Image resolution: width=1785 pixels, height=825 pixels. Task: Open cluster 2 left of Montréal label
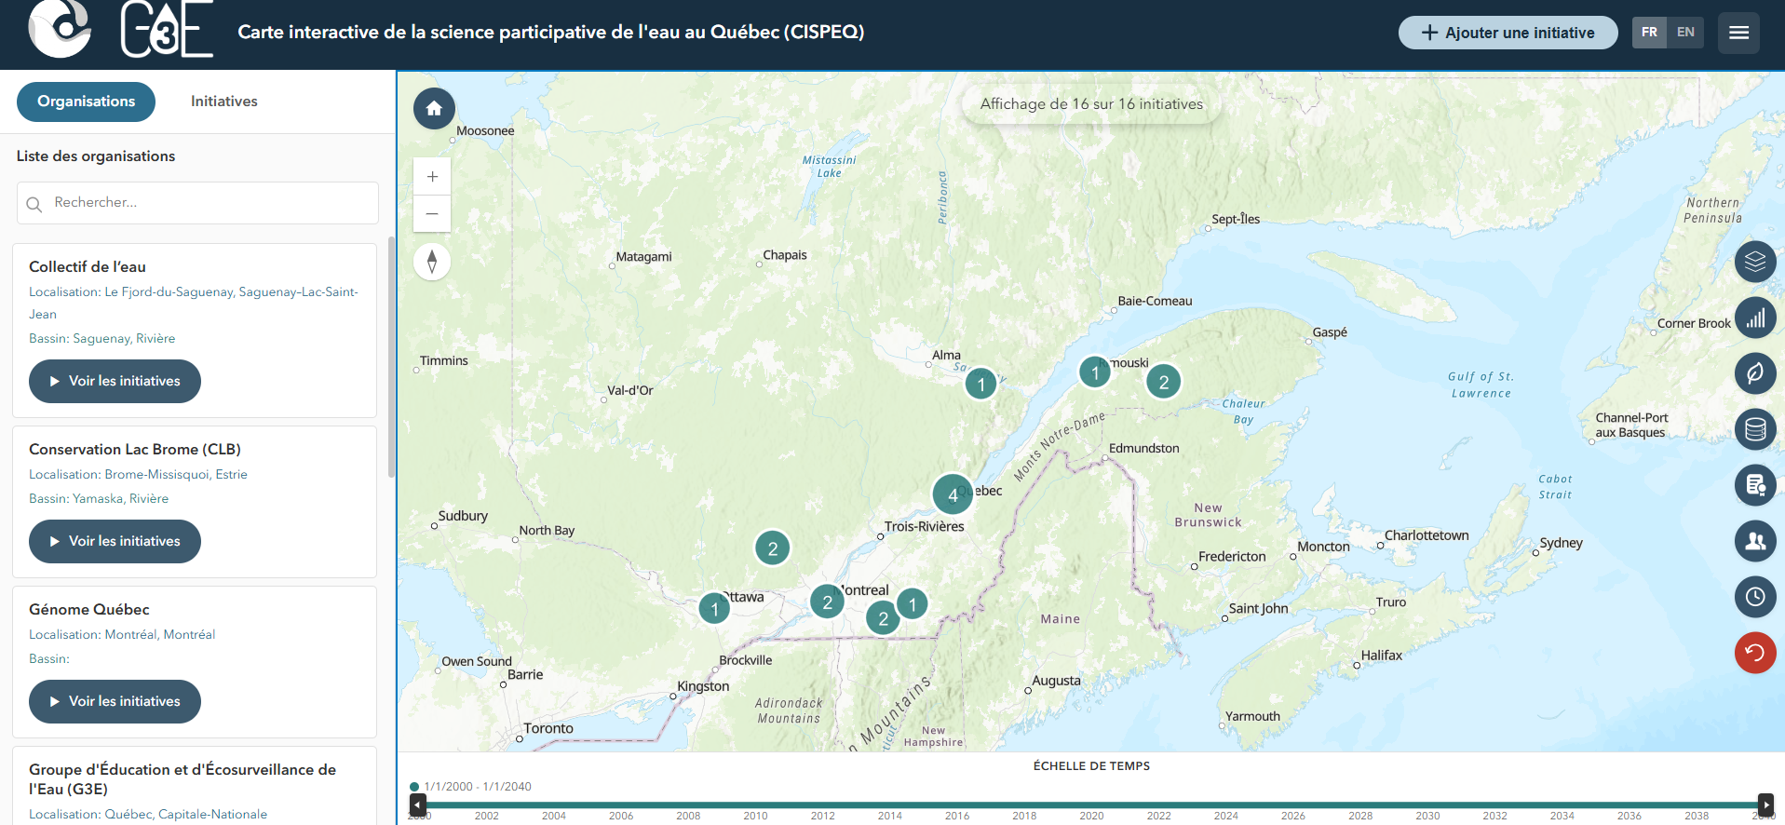[827, 602]
